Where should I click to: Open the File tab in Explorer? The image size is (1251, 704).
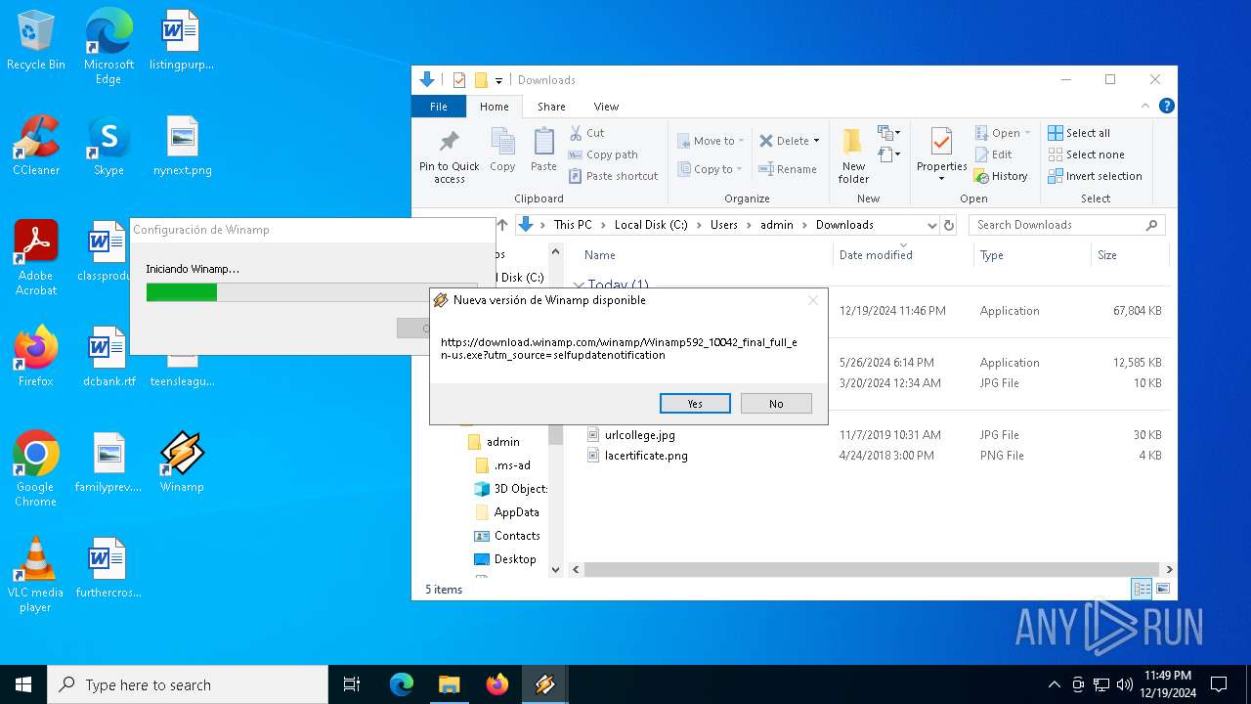439,107
